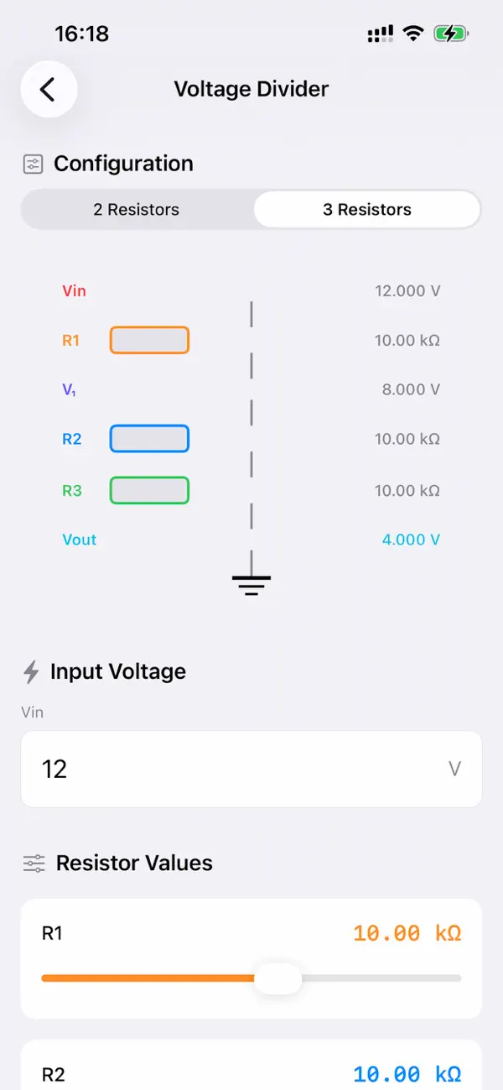
Task: Select the 3 Resistors configuration
Action: coord(366,209)
